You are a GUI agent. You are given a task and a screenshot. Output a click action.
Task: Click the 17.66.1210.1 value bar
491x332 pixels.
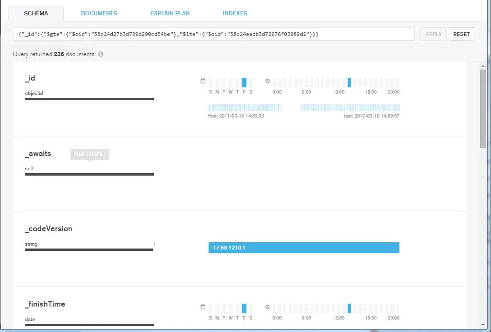304,248
